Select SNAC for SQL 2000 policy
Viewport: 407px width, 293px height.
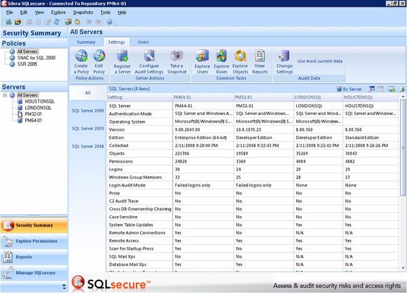click(x=36, y=58)
